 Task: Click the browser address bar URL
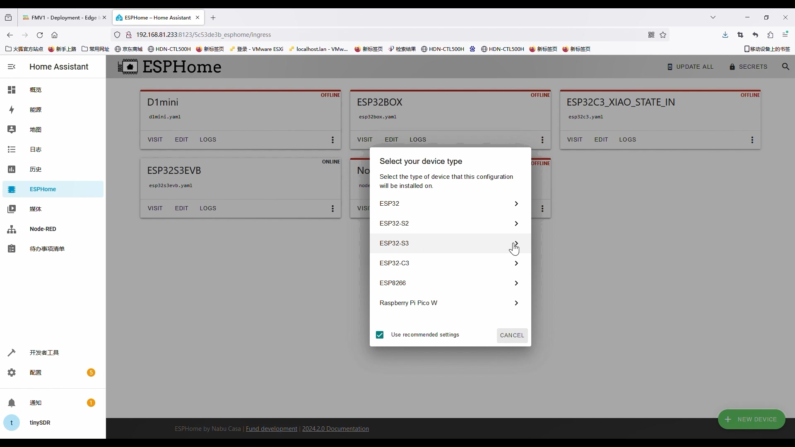[203, 35]
